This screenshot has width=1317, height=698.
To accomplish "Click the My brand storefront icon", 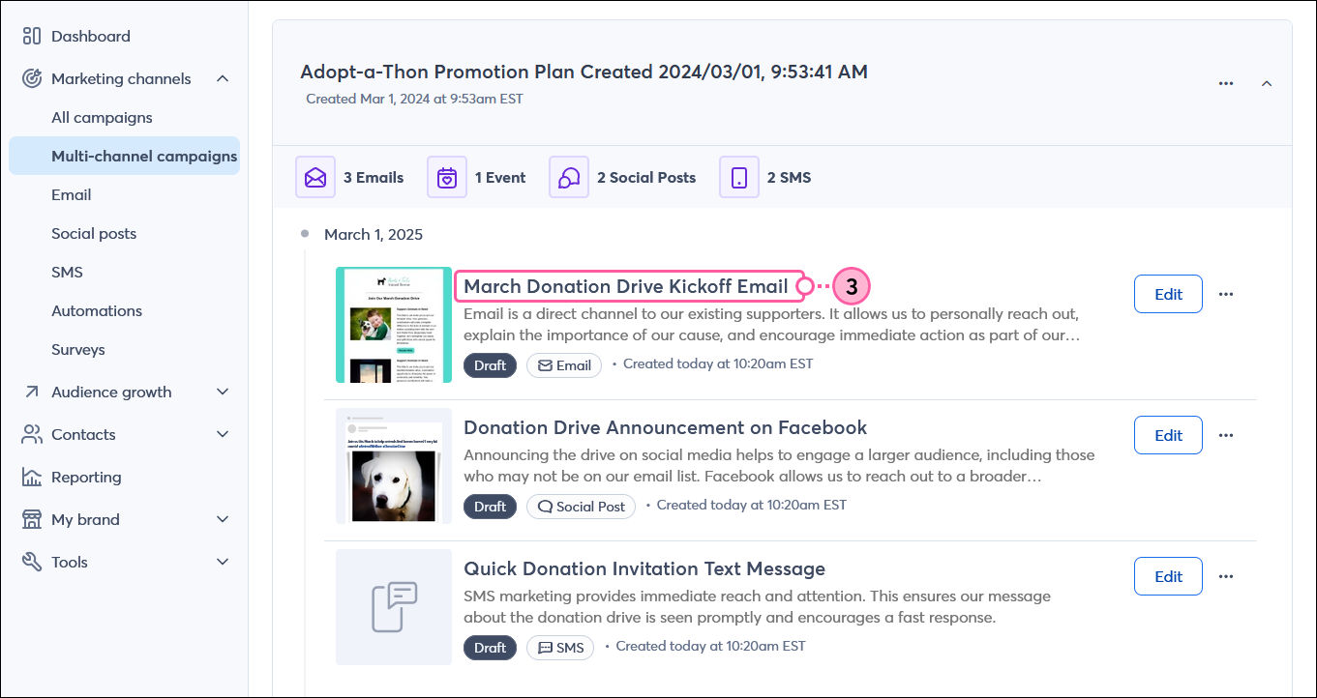I will coord(32,519).
